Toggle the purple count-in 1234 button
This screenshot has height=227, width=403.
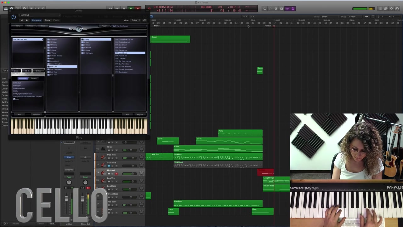click(x=287, y=9)
